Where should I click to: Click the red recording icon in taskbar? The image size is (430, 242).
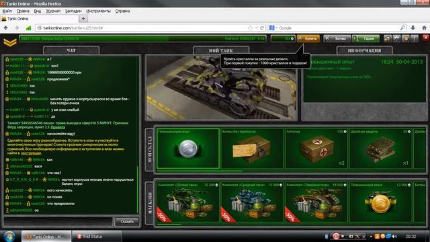click(336, 236)
